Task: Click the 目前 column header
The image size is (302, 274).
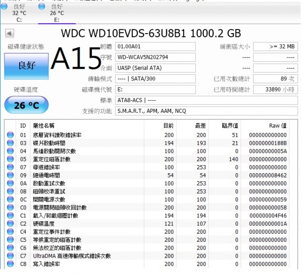Action: (160, 125)
